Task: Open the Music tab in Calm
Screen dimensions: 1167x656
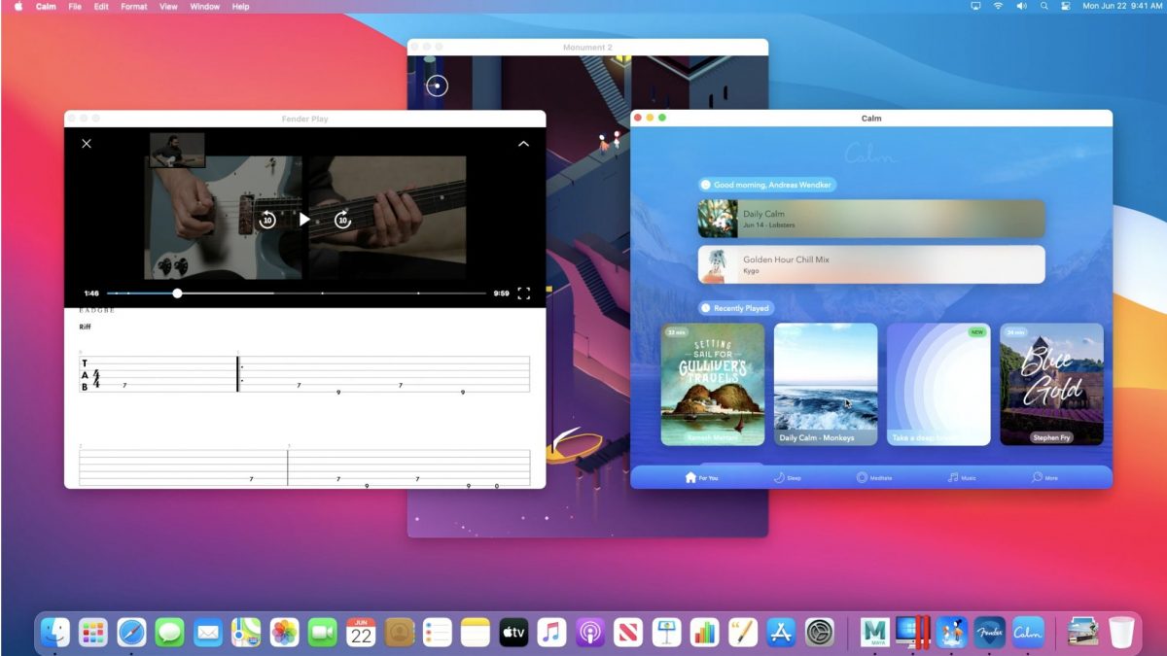Action: [x=962, y=478]
